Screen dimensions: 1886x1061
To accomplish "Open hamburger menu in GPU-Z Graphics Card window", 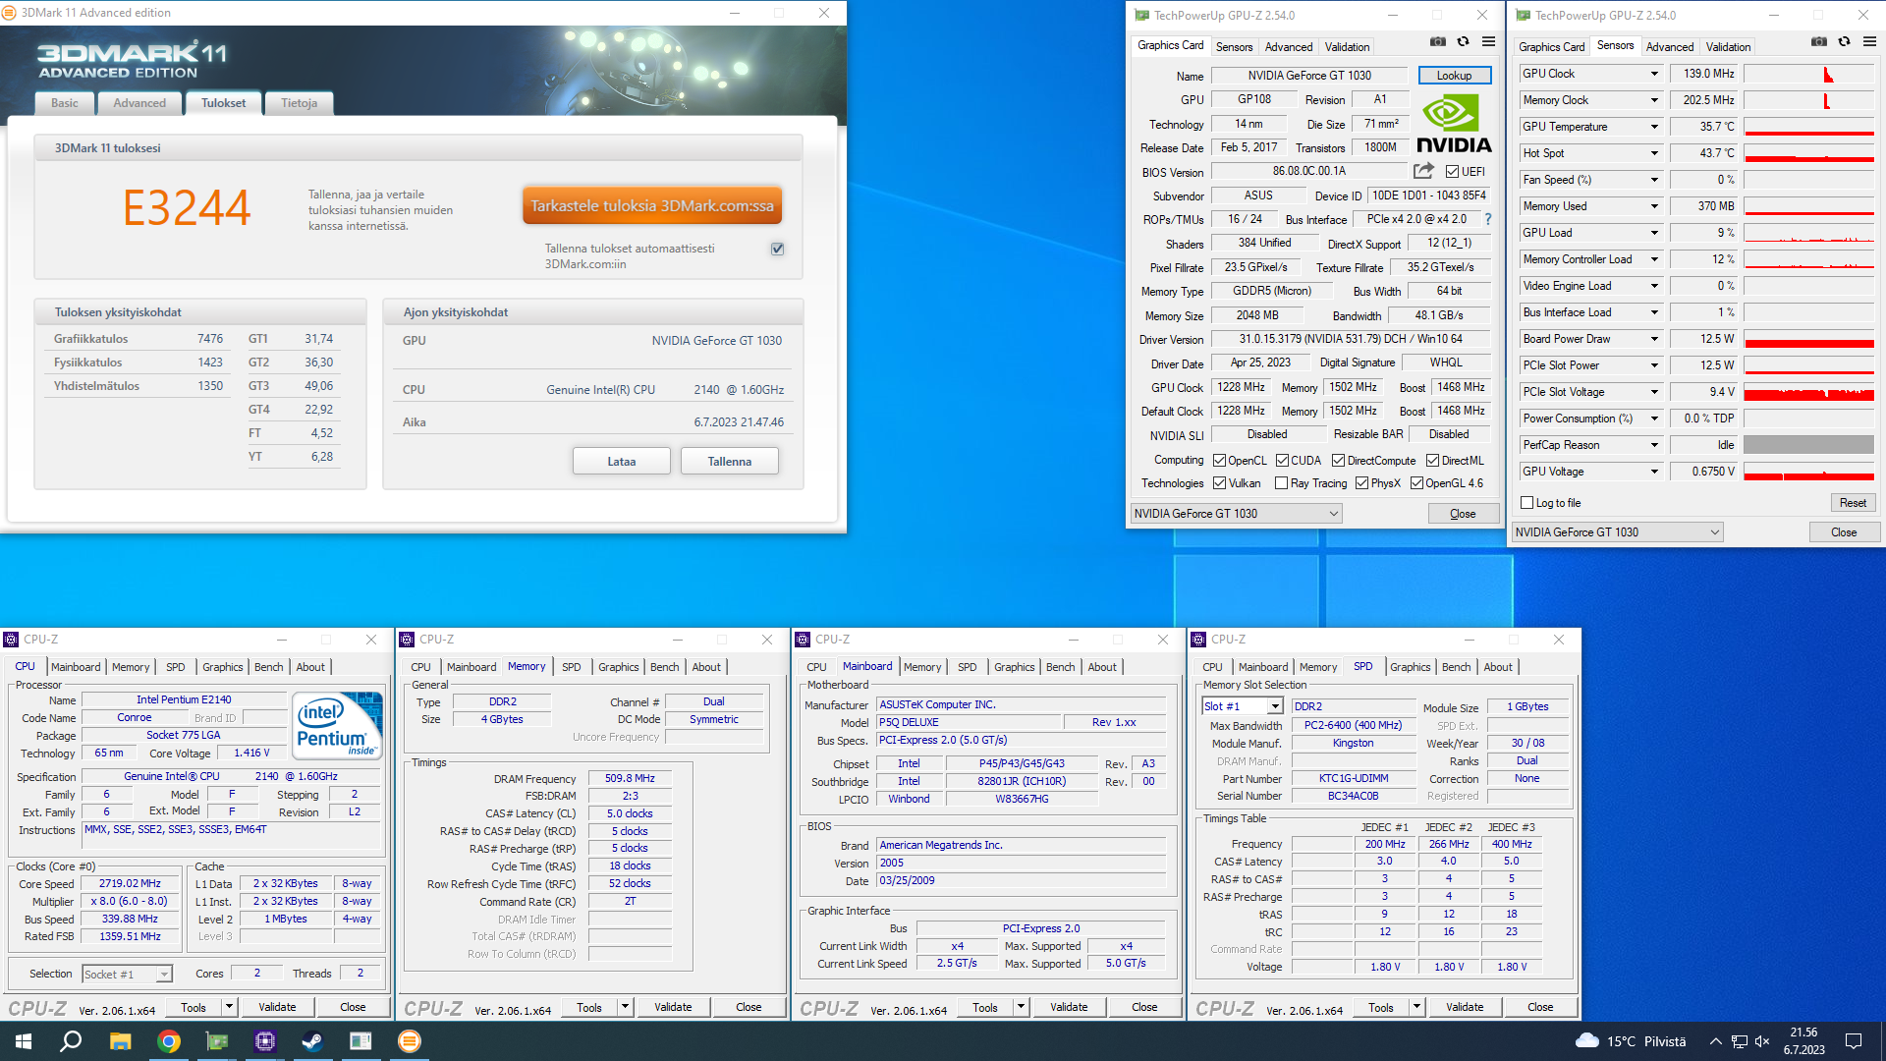I will click(1488, 42).
